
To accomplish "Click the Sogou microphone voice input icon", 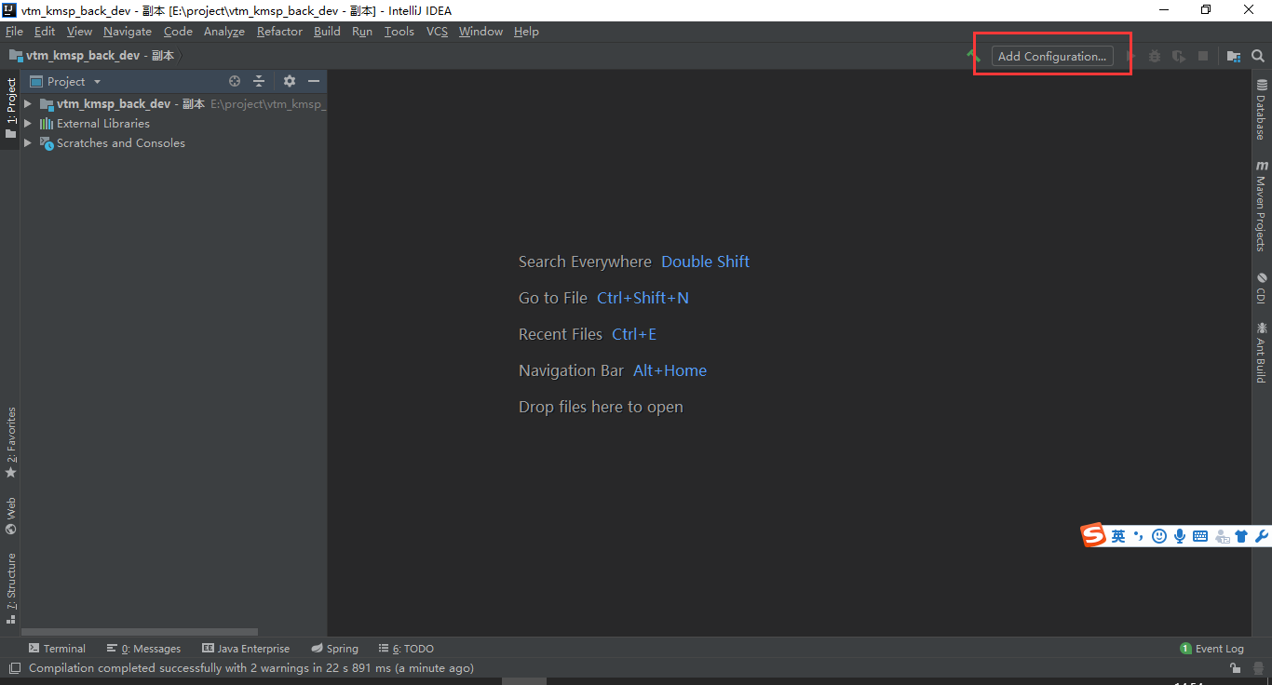I will [1180, 536].
